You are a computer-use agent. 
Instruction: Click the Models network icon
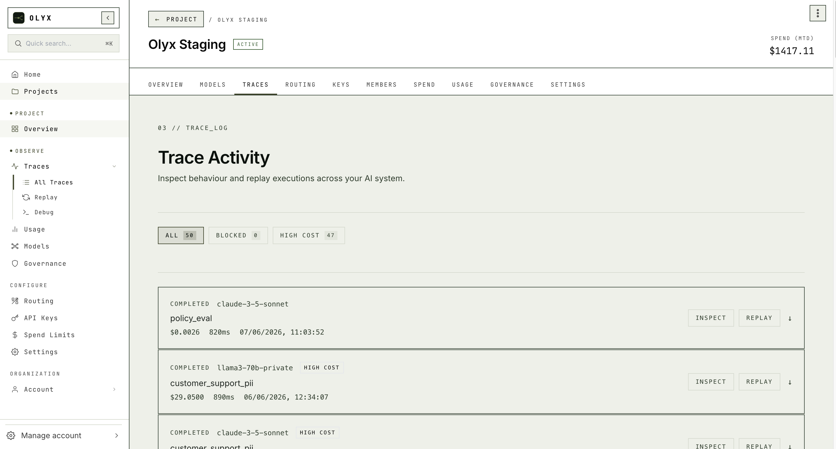[15, 246]
